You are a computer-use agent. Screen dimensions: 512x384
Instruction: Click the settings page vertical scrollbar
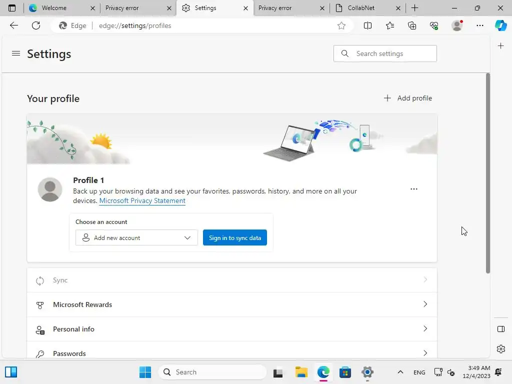(488, 173)
